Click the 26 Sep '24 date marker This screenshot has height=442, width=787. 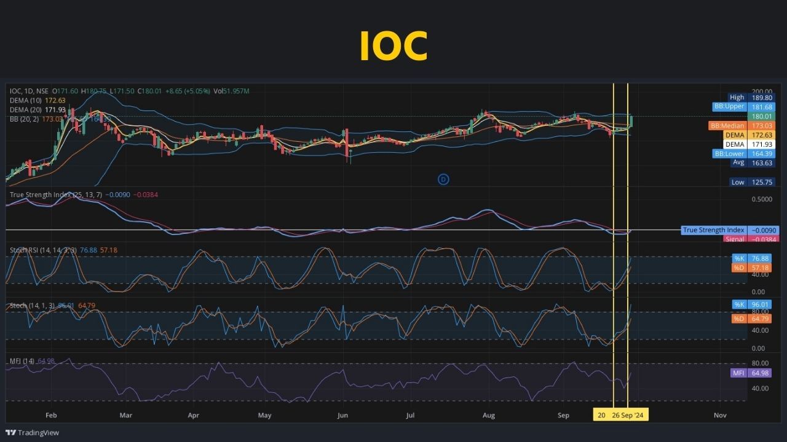(x=628, y=415)
